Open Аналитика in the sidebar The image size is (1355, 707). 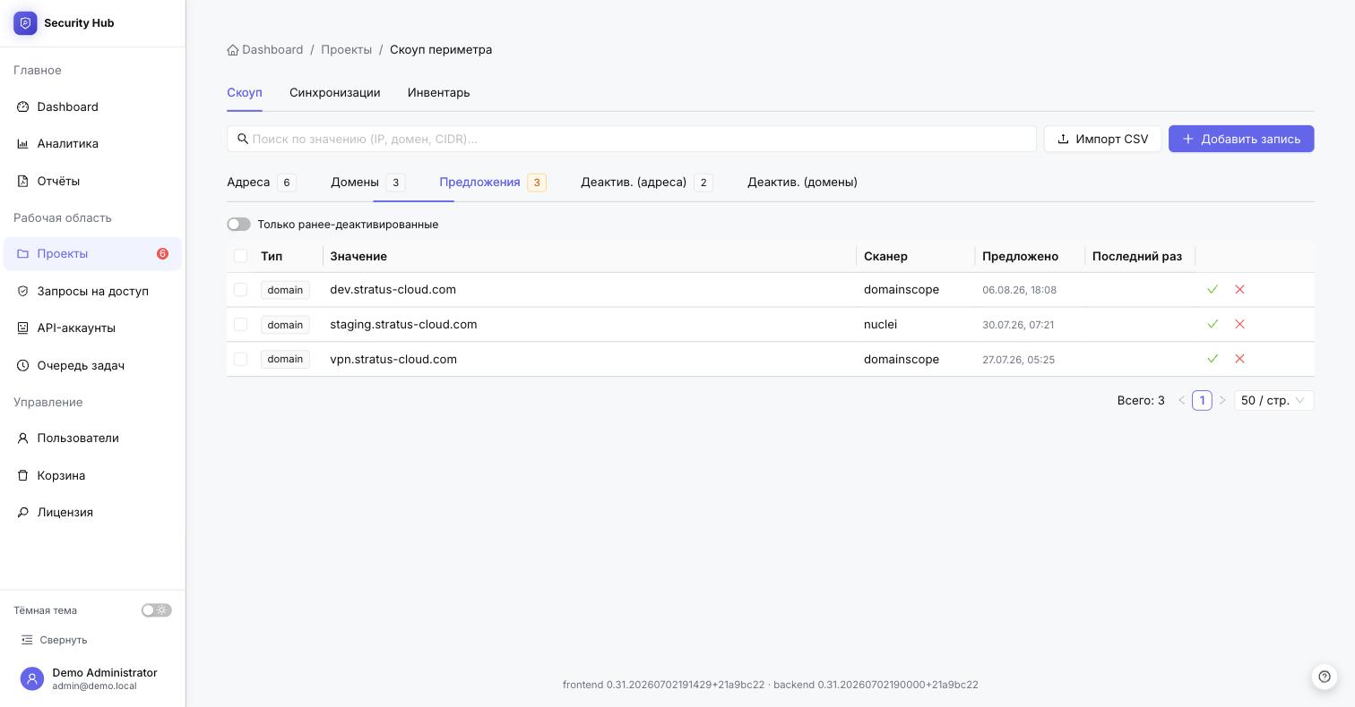click(93, 144)
